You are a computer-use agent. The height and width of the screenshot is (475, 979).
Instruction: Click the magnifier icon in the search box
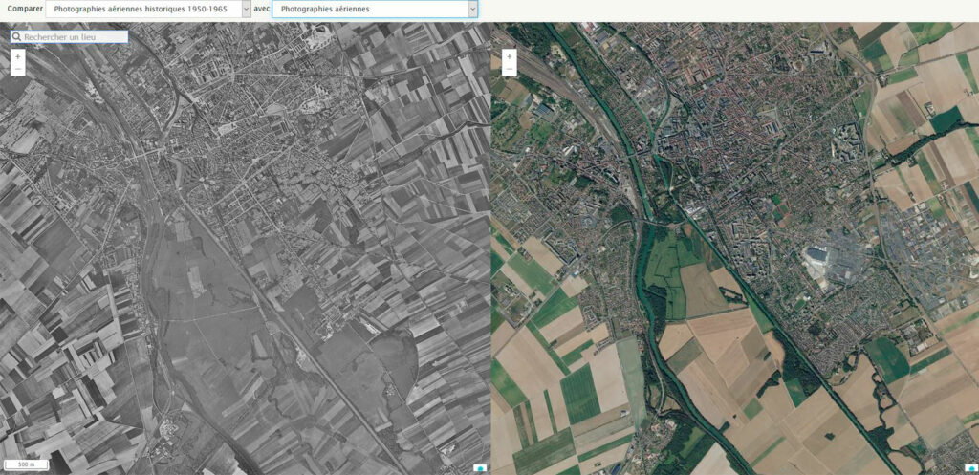coord(17,37)
